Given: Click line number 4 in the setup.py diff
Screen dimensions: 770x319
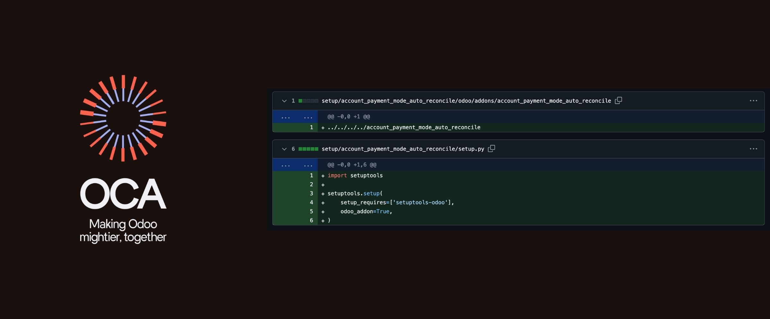Looking at the screenshot, I should coord(311,202).
